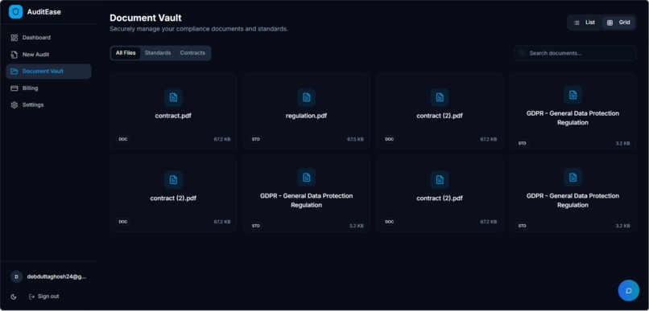Image resolution: width=649 pixels, height=311 pixels.
Task: Click the file icon on regulation.pdf card
Action: pos(306,97)
